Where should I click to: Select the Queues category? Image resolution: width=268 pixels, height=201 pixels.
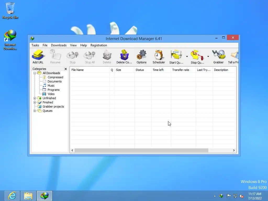click(48, 111)
